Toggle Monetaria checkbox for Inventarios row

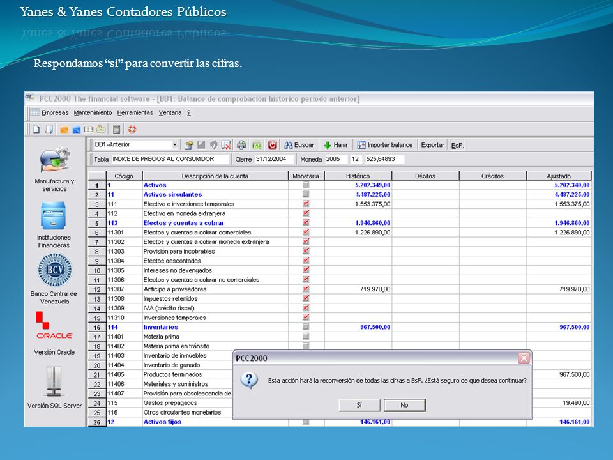(x=306, y=327)
